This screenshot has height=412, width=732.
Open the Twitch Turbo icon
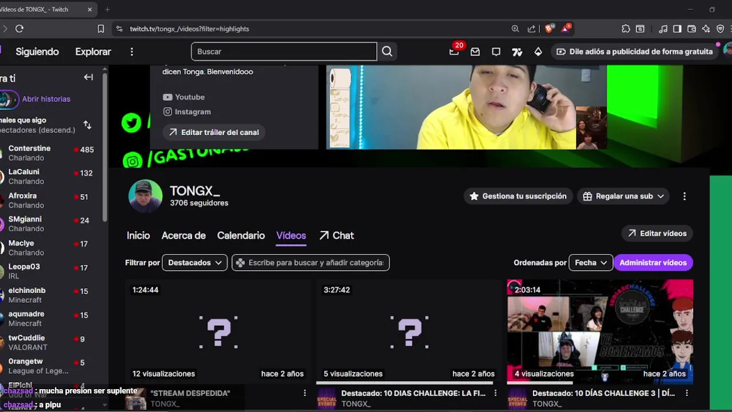pyautogui.click(x=517, y=51)
